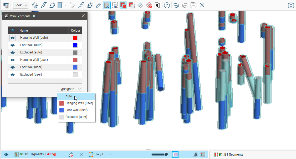Click the redo arrow in toolbar
Image resolution: width=296 pixels, height=159 pixels.
coord(185,5)
